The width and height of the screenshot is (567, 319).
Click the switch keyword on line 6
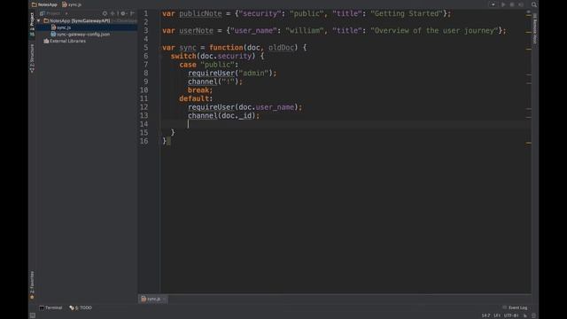pos(183,56)
